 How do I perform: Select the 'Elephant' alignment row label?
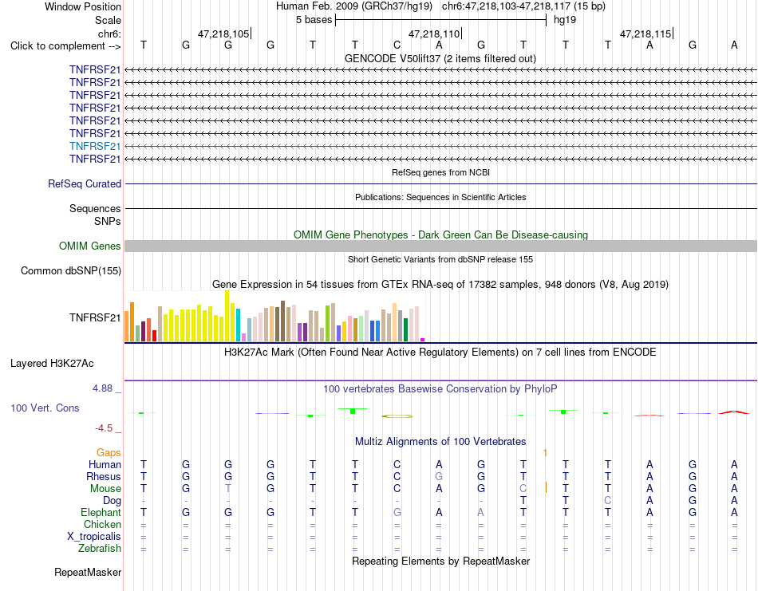point(101,513)
